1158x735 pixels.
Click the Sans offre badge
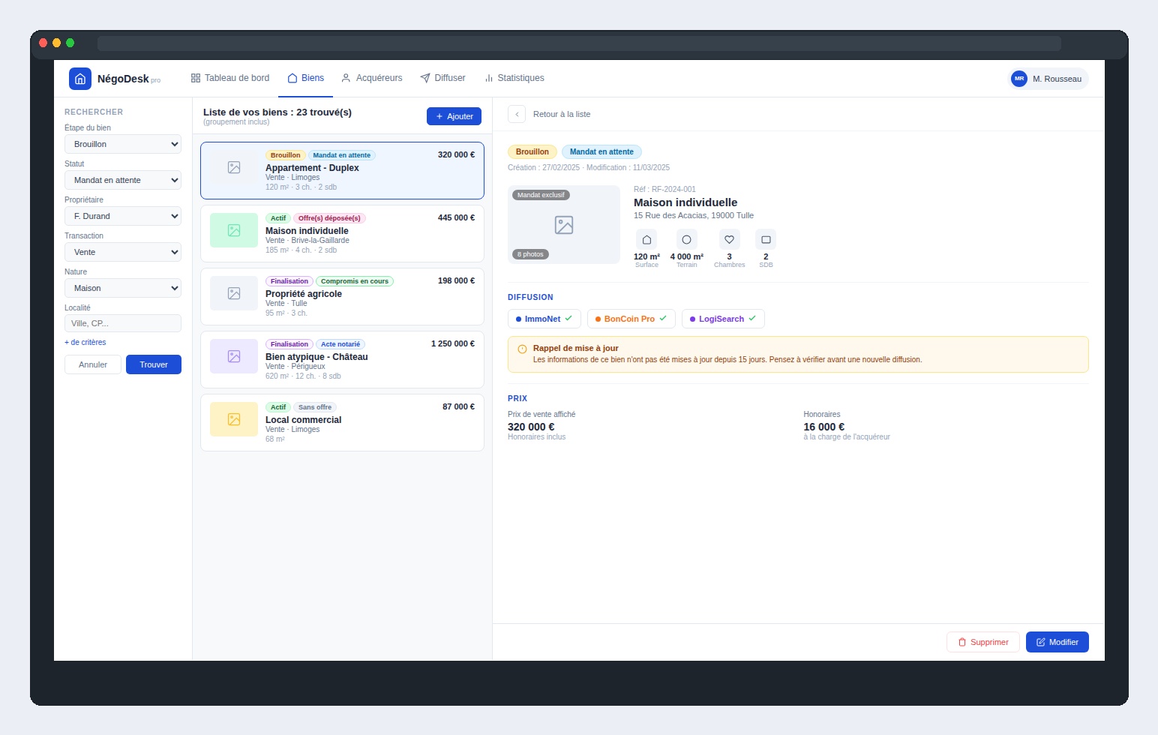(x=315, y=407)
